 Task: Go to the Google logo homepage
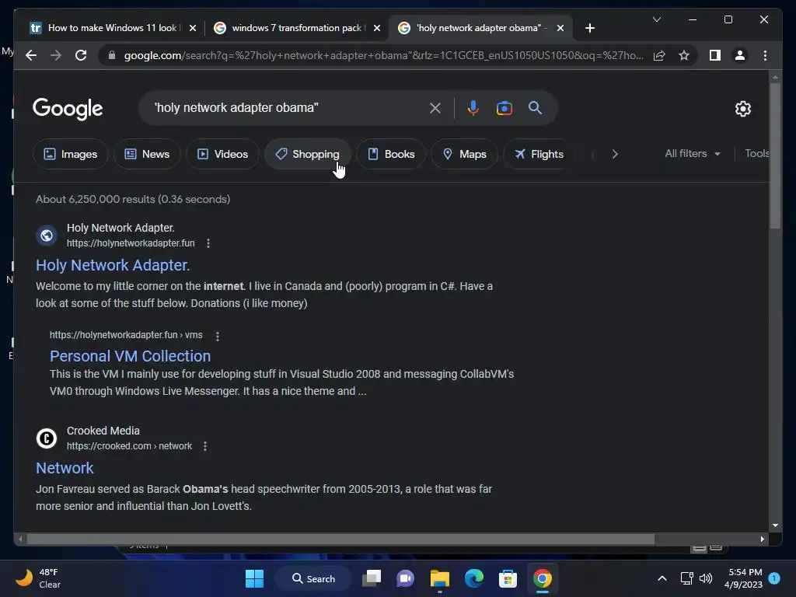[68, 109]
